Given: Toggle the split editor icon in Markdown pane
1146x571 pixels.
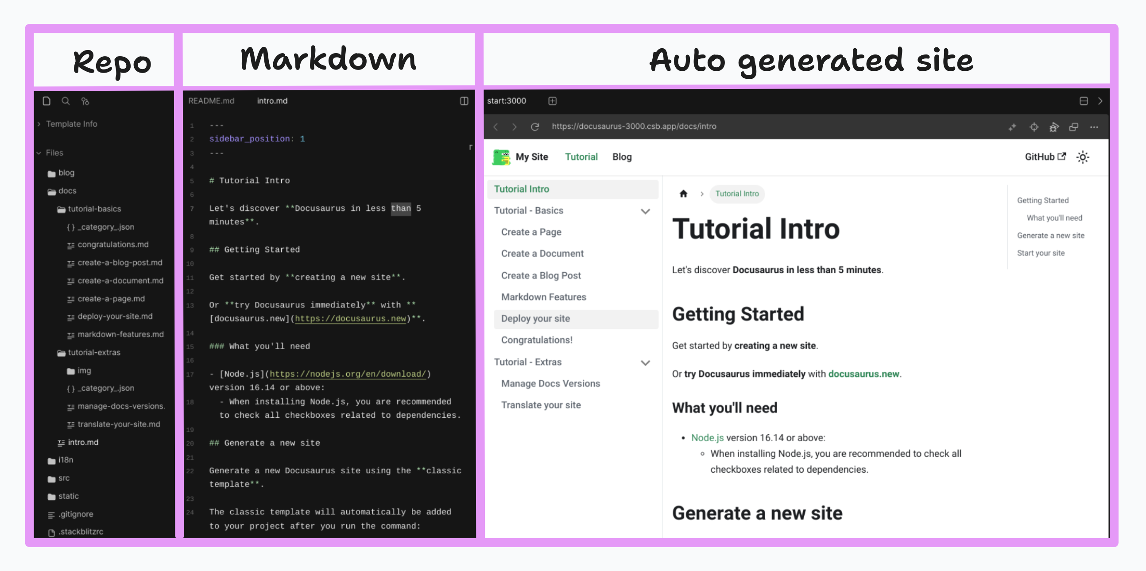Looking at the screenshot, I should pos(464,101).
